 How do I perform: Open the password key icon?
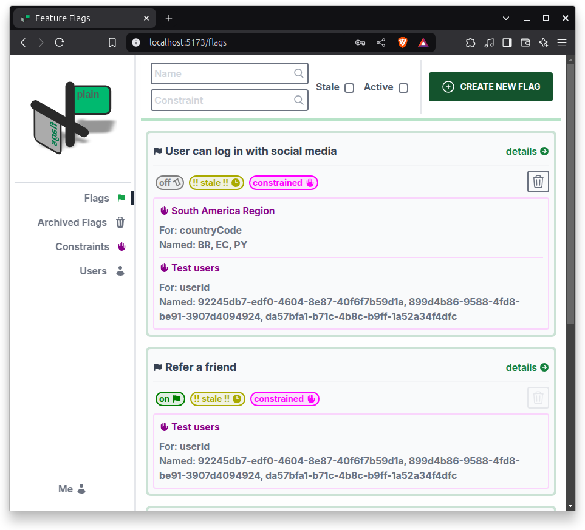(360, 42)
